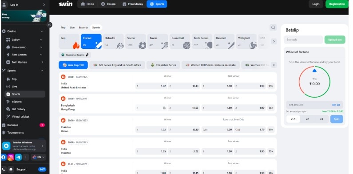
Task: Open the search magnifier icon
Action: [273, 28]
